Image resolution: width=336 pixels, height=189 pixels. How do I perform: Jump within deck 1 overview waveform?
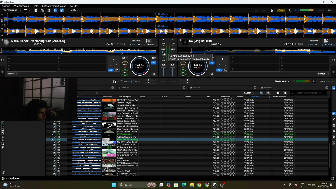(x=79, y=50)
